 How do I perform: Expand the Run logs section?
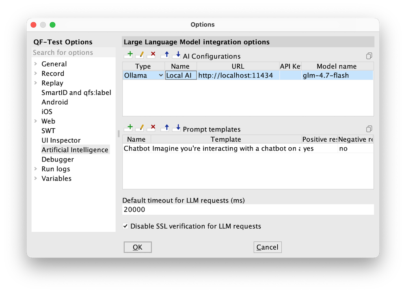coord(36,169)
